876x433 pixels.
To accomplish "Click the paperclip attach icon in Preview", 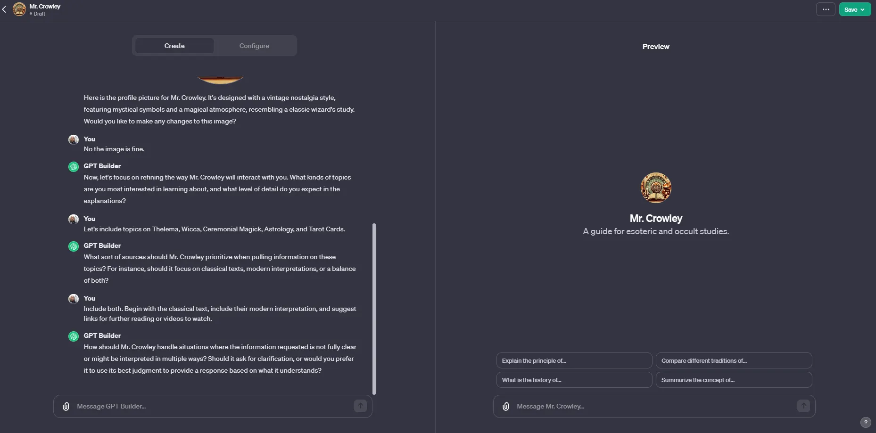I will pyautogui.click(x=506, y=406).
